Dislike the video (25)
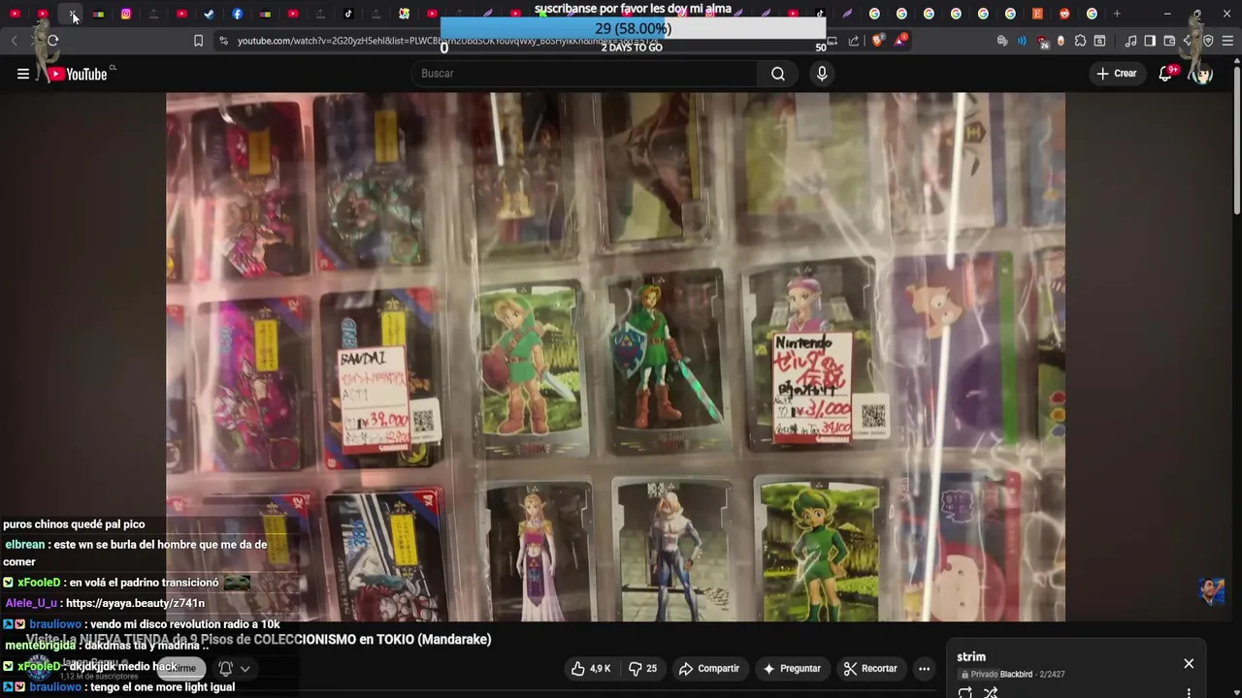This screenshot has width=1242, height=698. point(642,669)
